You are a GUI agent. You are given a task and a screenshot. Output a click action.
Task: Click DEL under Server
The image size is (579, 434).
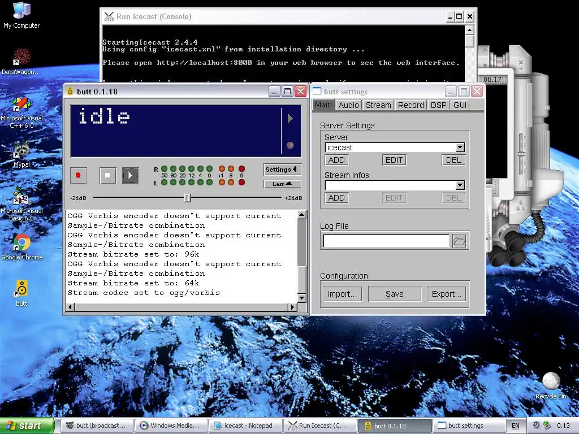point(453,160)
